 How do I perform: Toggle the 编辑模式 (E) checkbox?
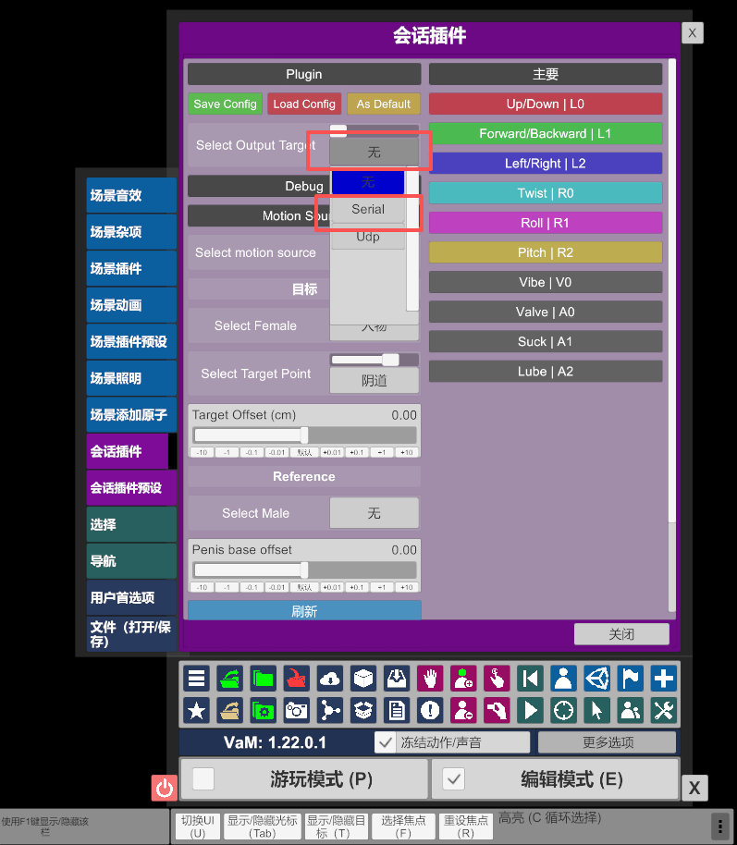(453, 778)
